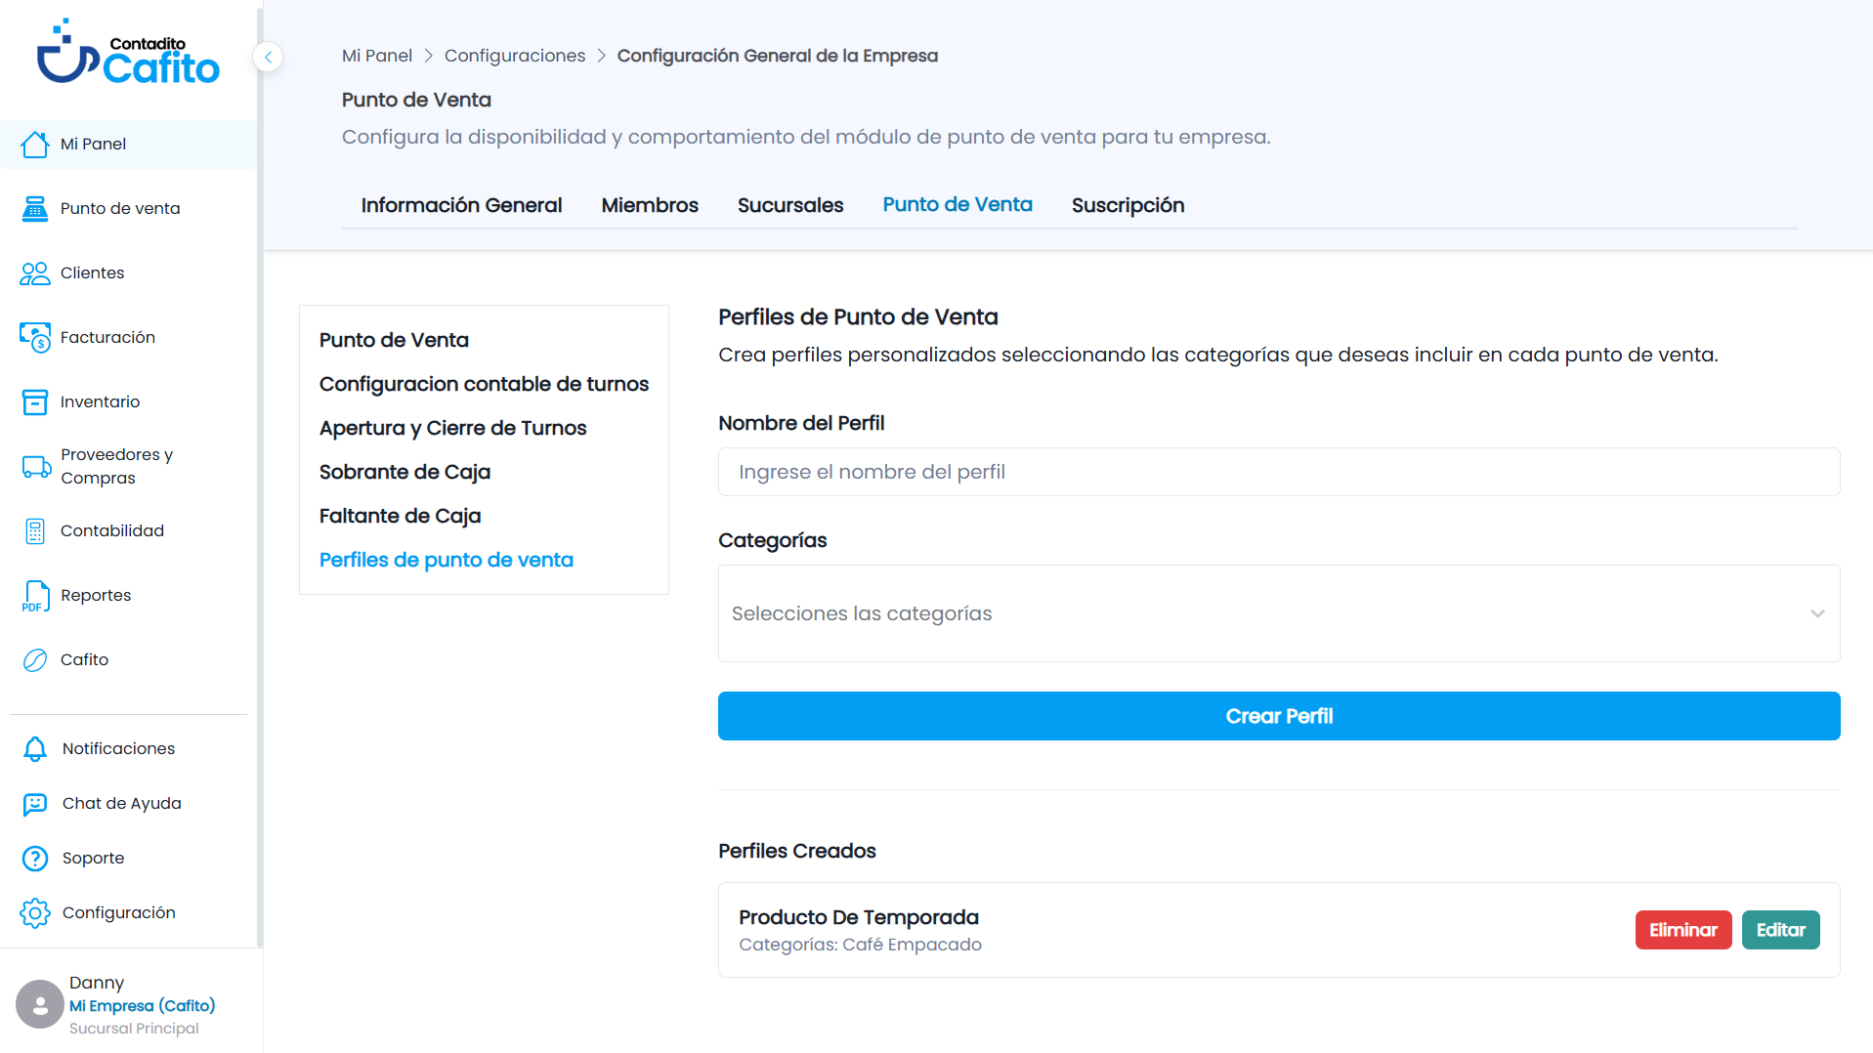Open the Punto de venta register icon
The width and height of the screenshot is (1873, 1053).
tap(35, 209)
